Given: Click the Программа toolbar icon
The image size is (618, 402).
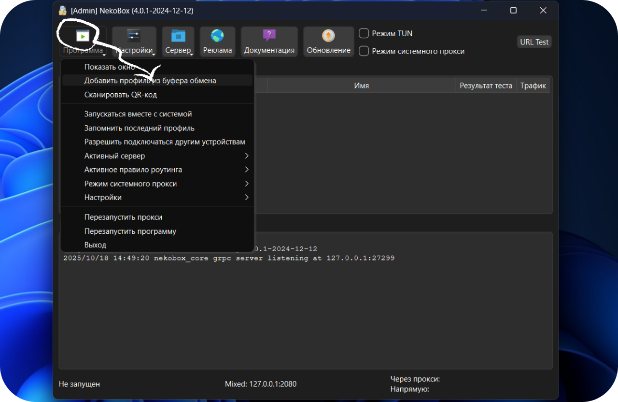Looking at the screenshot, I should 83,37.
